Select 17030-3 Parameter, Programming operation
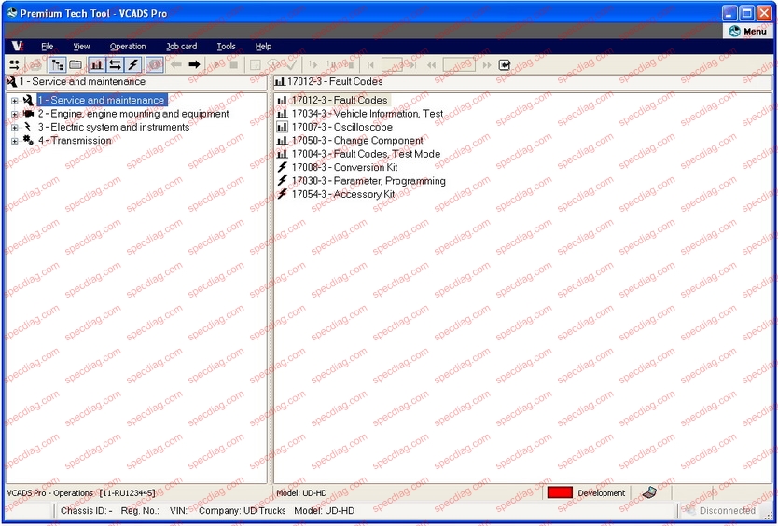This screenshot has height=526, width=778. pos(368,181)
